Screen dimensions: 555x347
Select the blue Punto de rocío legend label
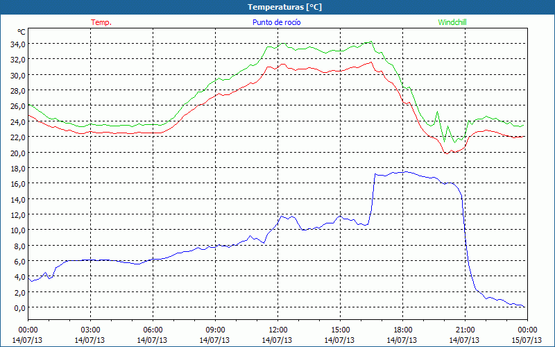coord(276,22)
